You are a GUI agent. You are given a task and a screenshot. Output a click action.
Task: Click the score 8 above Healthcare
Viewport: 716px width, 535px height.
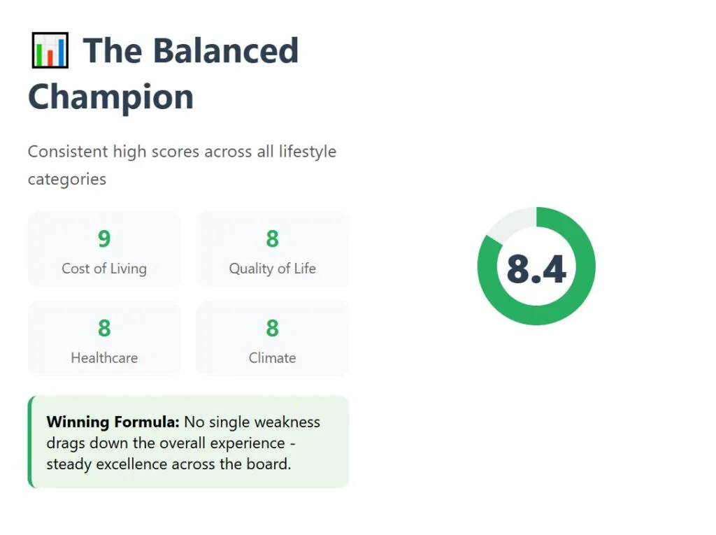(x=104, y=328)
